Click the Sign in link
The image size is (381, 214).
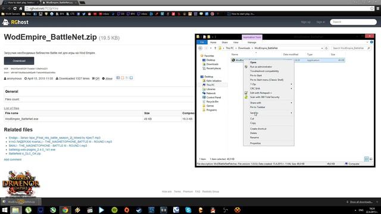click(x=321, y=22)
